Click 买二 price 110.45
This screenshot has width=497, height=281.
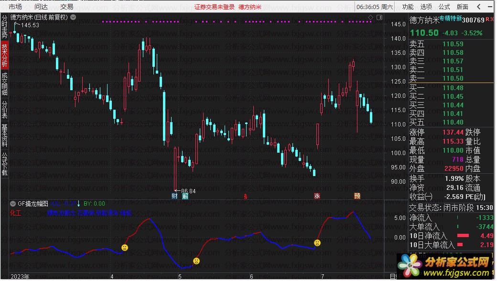point(453,96)
